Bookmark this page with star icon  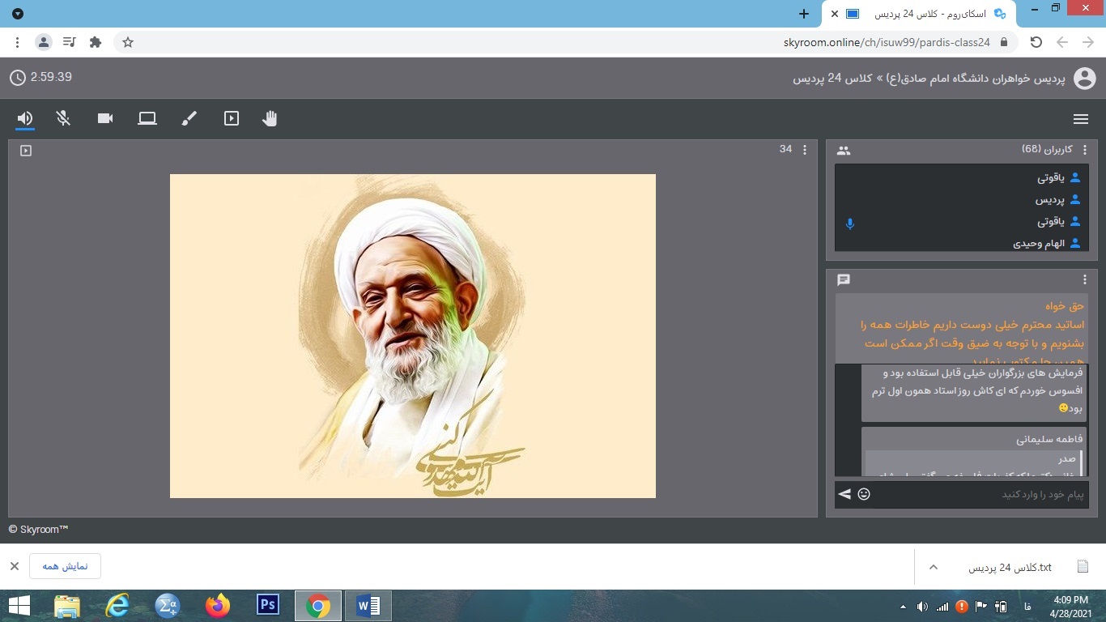pos(128,42)
